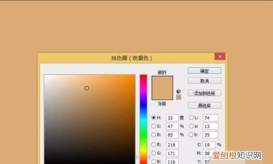Click the L field showing 74

click(210, 118)
